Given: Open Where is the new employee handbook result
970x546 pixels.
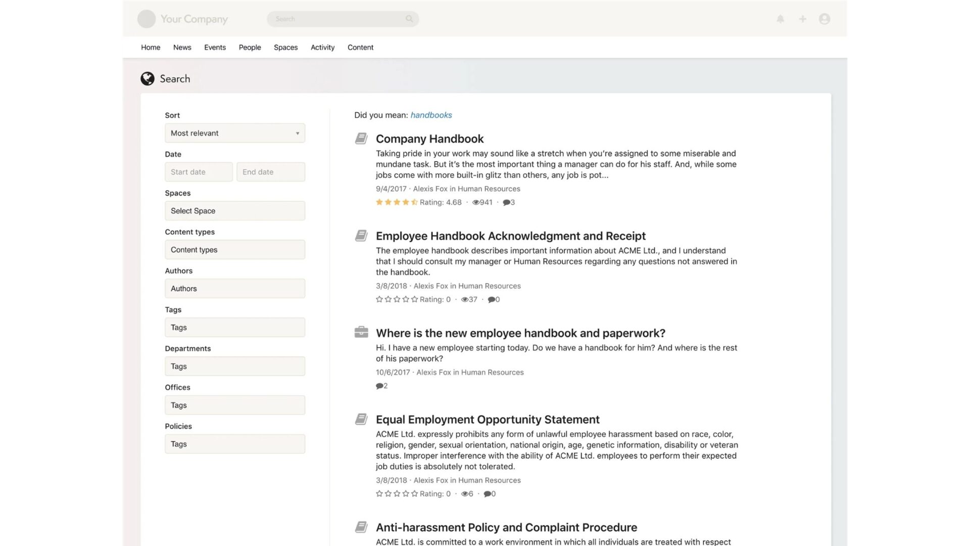Looking at the screenshot, I should pyautogui.click(x=520, y=333).
